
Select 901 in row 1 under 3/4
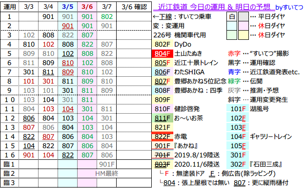tap(48, 17)
